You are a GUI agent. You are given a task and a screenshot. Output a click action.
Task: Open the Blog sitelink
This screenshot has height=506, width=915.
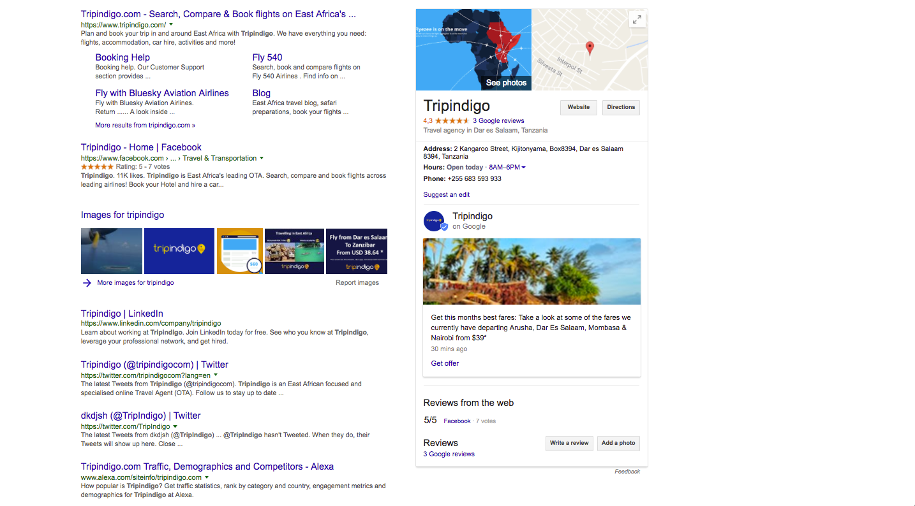click(262, 93)
